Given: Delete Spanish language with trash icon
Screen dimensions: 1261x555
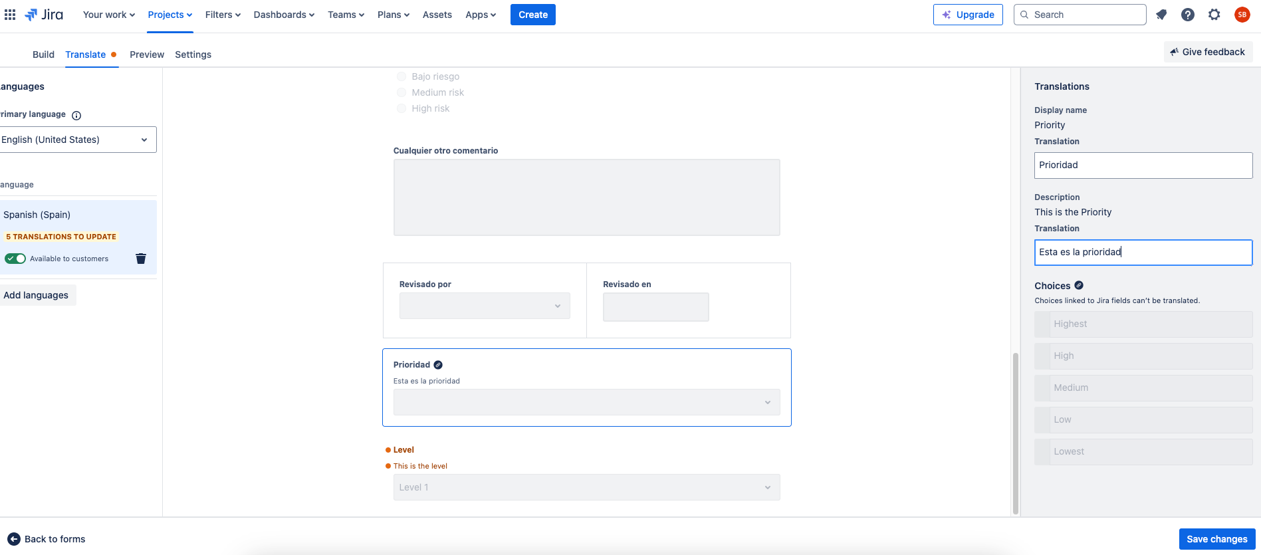Looking at the screenshot, I should [141, 259].
